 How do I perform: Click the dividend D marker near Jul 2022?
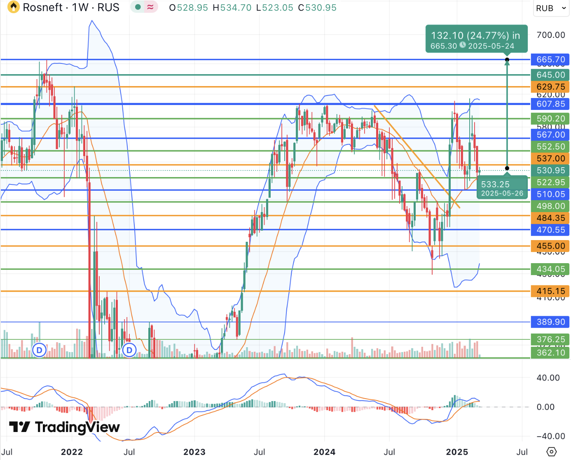(x=129, y=350)
